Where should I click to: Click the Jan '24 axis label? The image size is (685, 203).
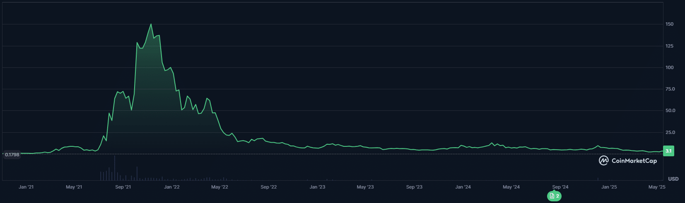pyautogui.click(x=463, y=187)
